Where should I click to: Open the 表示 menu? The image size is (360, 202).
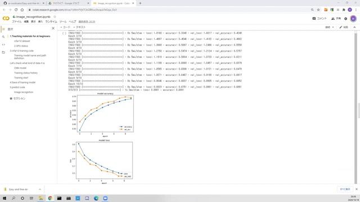[33, 21]
